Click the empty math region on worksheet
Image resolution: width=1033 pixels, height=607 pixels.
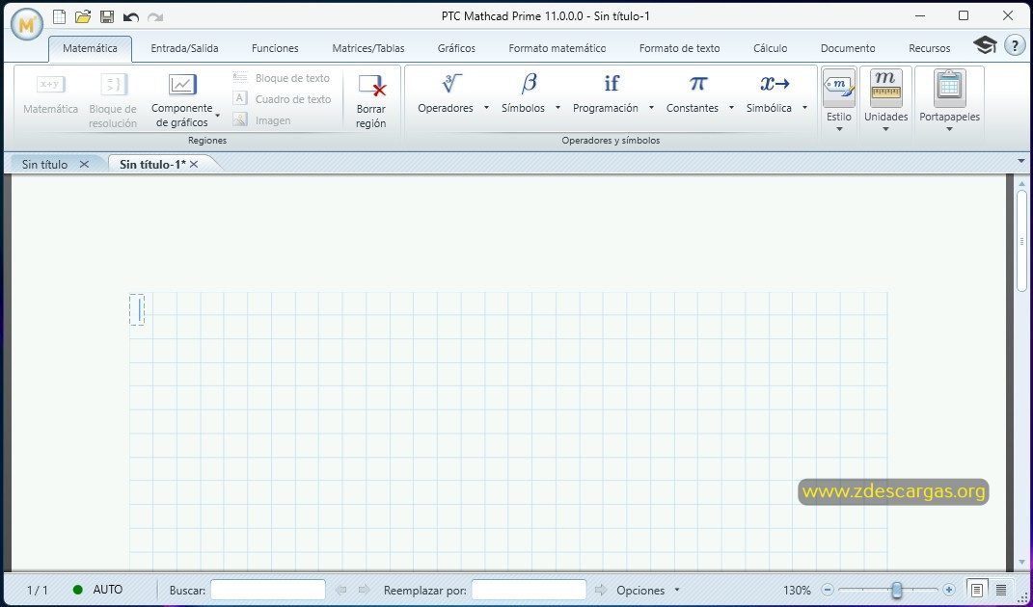coord(137,309)
